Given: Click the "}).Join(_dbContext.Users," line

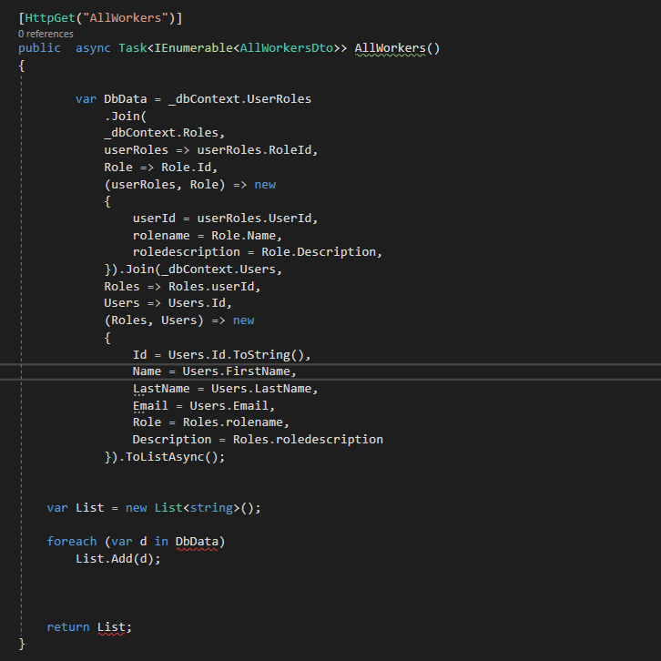Looking at the screenshot, I should click(x=193, y=269).
